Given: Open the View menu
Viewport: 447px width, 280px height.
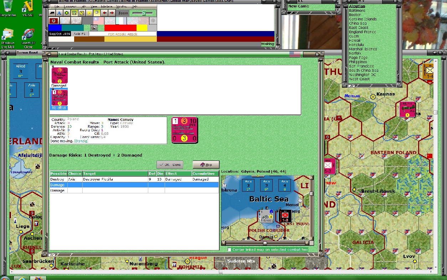Looking at the screenshot, I should [x=94, y=6].
